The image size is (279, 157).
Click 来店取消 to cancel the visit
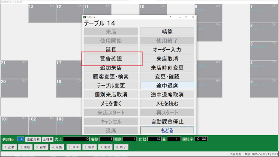pyautogui.click(x=167, y=59)
